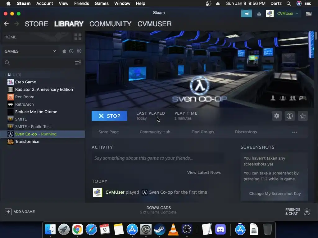Select Seduce Me the Otome
Viewport: 318px width, 238px height.
pyautogui.click(x=43, y=112)
